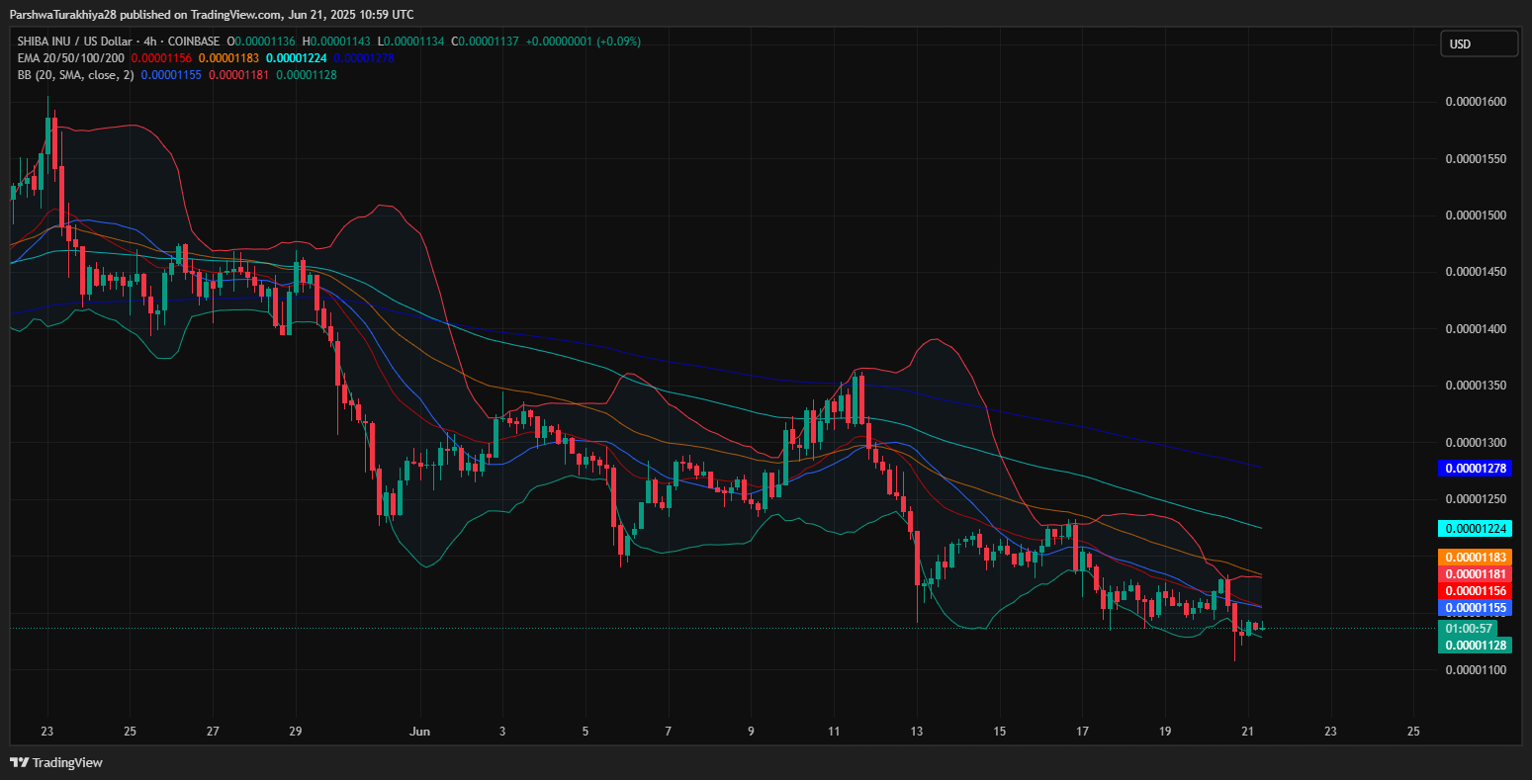This screenshot has width=1532, height=780.
Task: Click date 13 on the time axis
Action: (917, 732)
